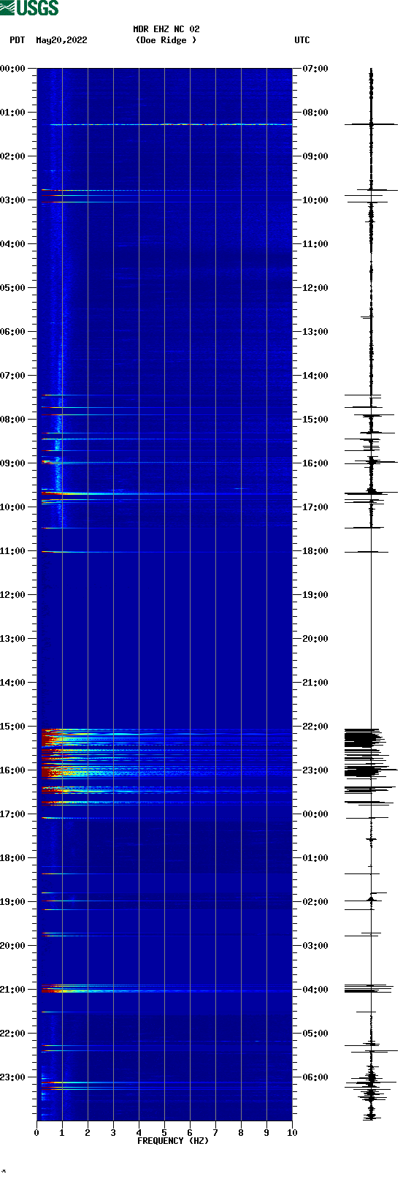Click the 12:00 PDT time label

pos(13,595)
